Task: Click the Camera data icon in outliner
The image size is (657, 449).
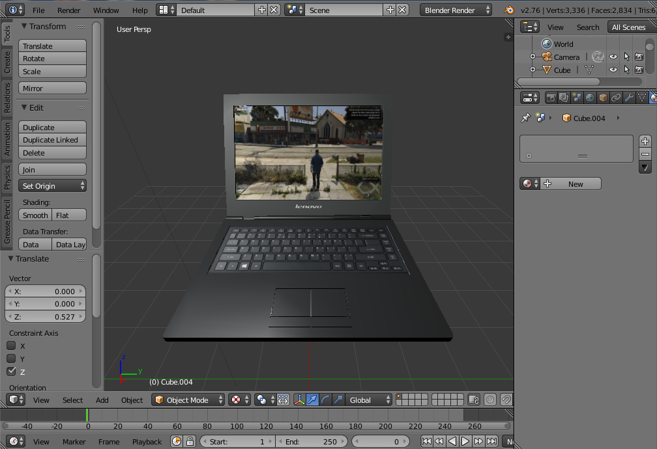Action: (598, 57)
